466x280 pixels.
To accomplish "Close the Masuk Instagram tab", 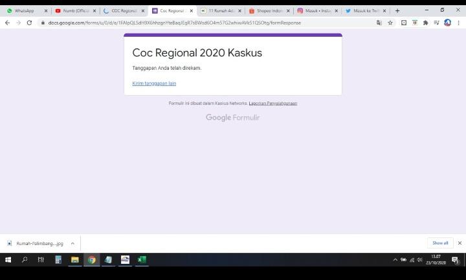I will 336,11.
